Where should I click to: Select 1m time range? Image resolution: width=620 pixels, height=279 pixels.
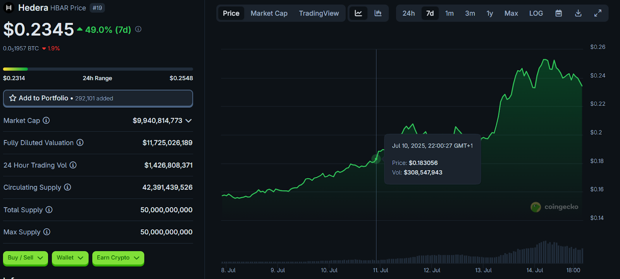coord(449,13)
